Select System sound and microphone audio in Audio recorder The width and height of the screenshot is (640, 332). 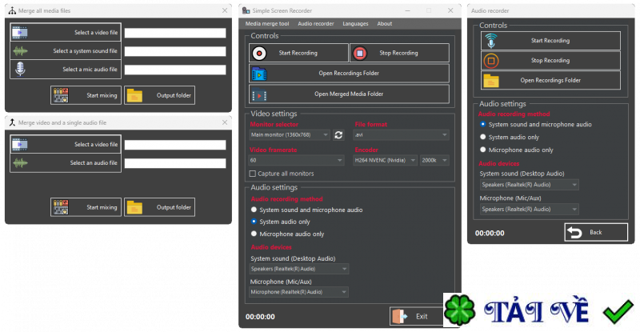point(483,124)
